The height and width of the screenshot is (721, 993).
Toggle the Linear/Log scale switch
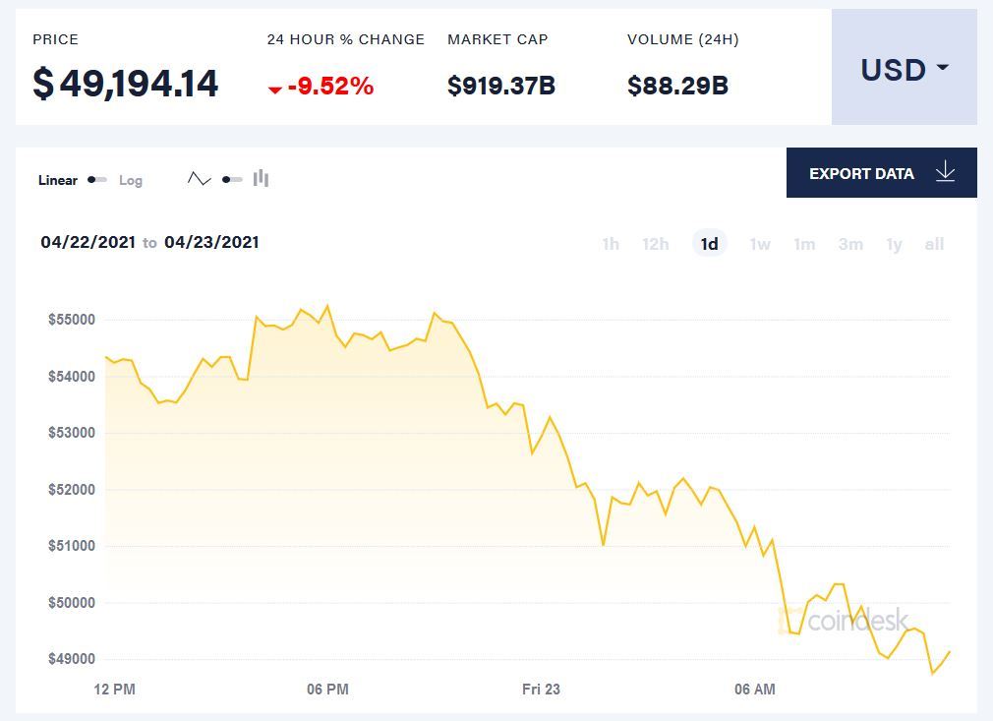point(97,180)
